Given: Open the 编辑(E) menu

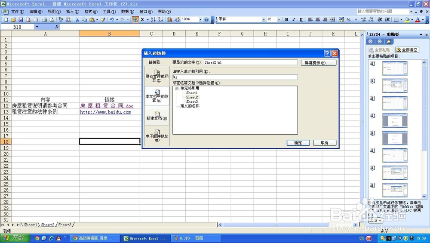Looking at the screenshot, I should click(36, 12).
